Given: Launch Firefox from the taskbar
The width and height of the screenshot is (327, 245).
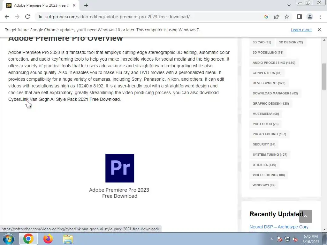Looking at the screenshot, I should pyautogui.click(x=48, y=239).
